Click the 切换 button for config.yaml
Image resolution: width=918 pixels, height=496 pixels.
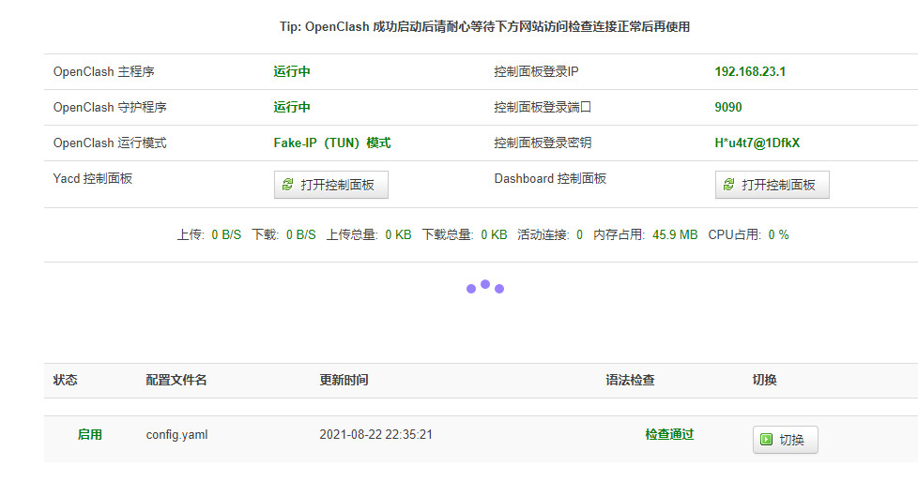coord(785,440)
